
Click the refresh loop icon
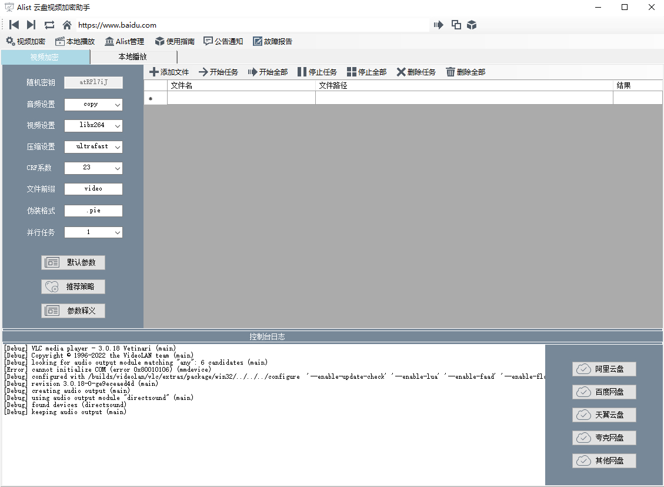coord(49,25)
